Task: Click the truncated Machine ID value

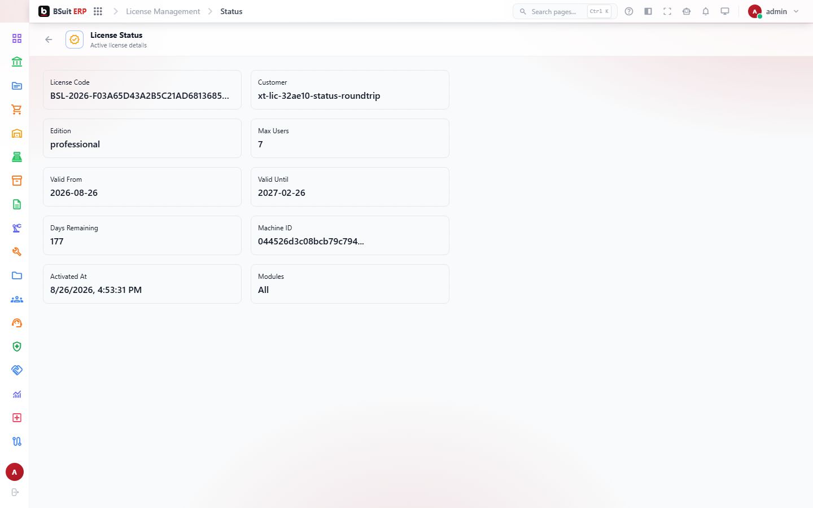Action: tap(311, 242)
